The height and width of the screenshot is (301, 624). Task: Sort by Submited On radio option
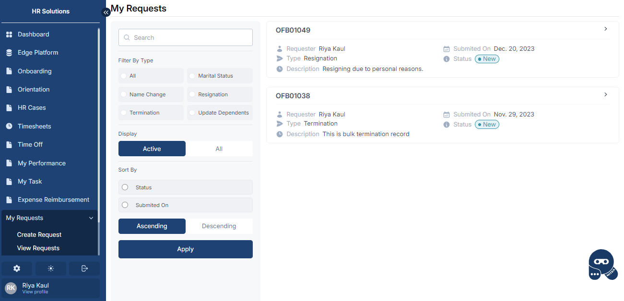click(x=125, y=205)
